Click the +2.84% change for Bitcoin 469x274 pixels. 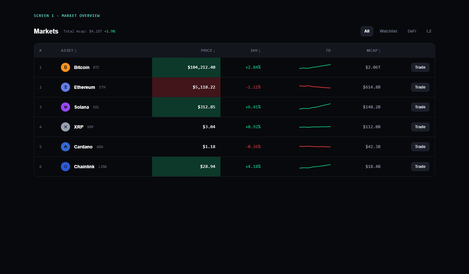click(x=253, y=67)
